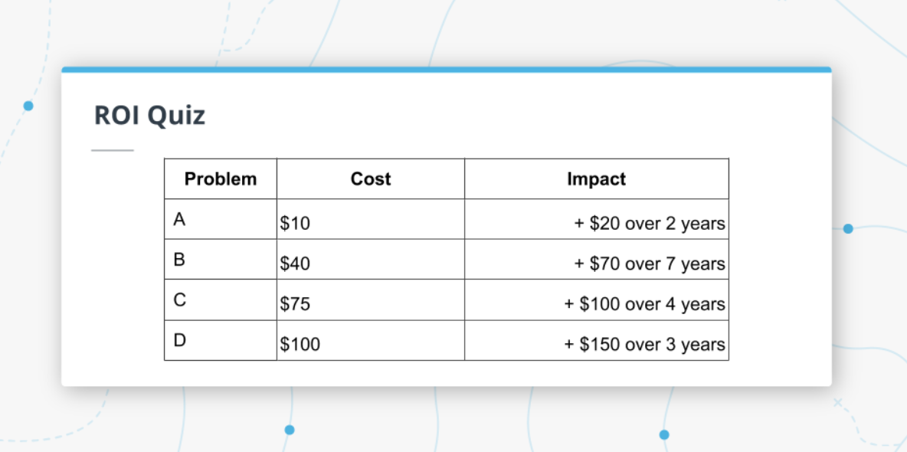Click the Problem B cell

coord(221,260)
